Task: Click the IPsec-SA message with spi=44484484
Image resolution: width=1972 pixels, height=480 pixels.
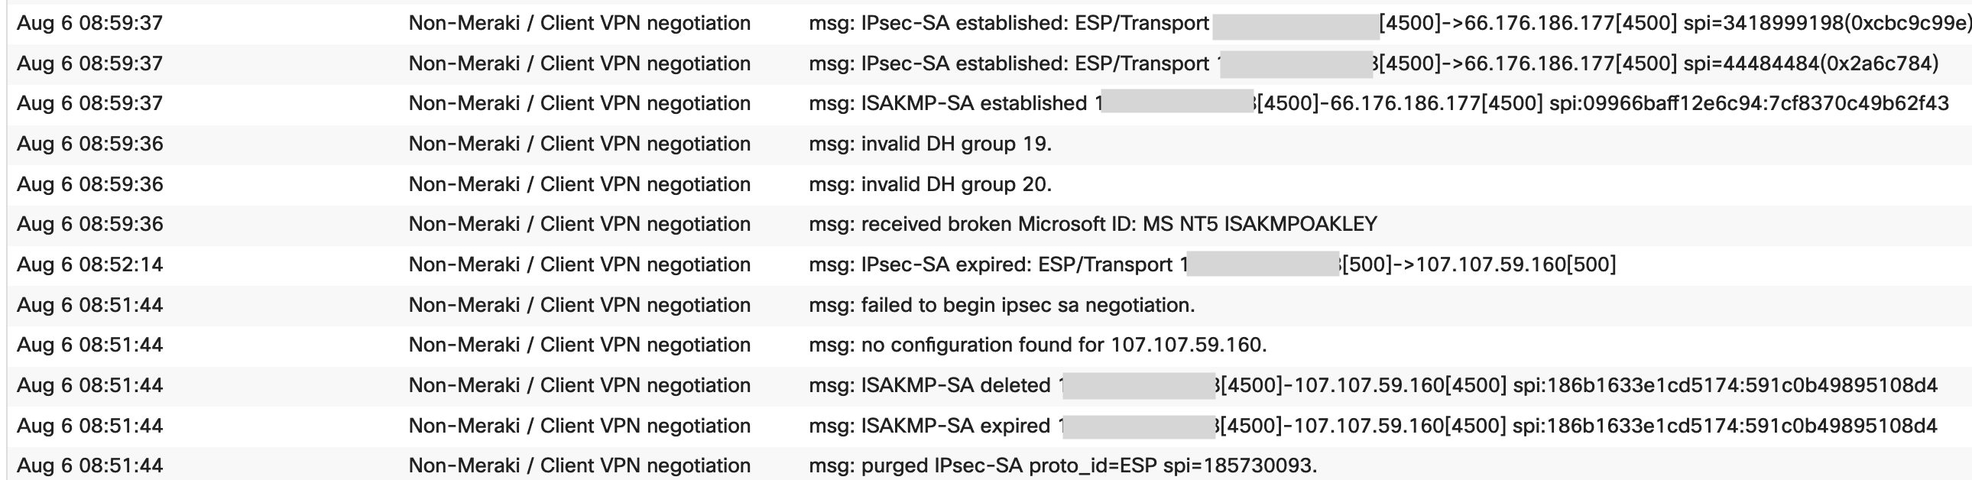Action: tap(1009, 63)
